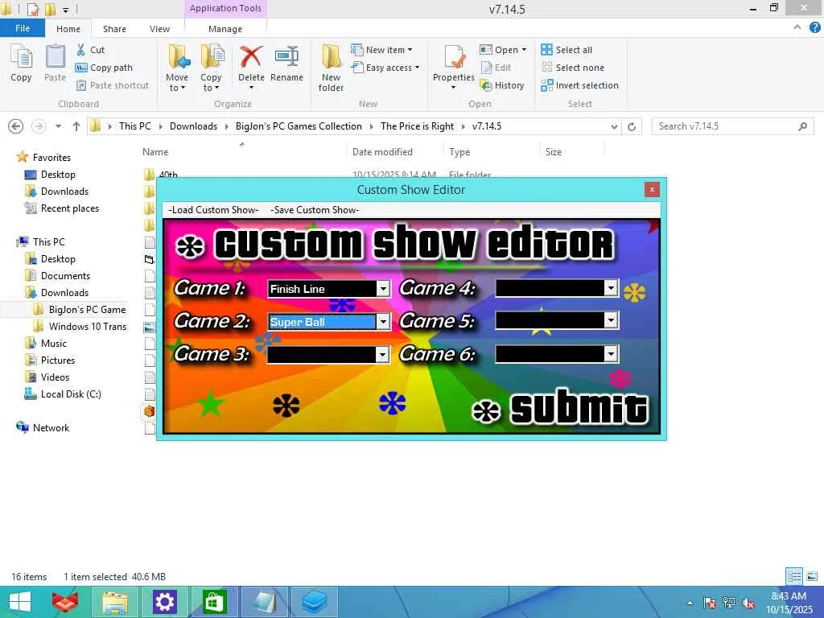Expand the empty Game 3 dropdown

pos(383,355)
